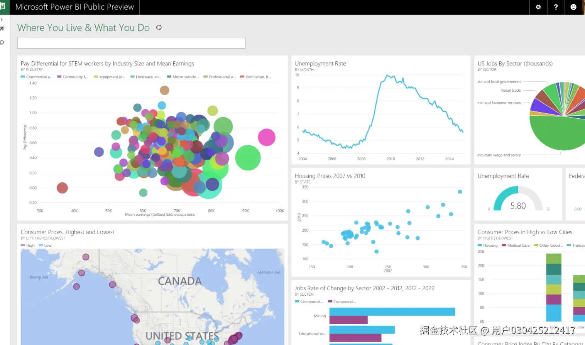
Task: Select the Housing legend item
Action: click(x=488, y=246)
